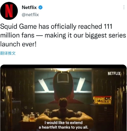Click the ice glass beside decanter
The width and height of the screenshot is (127, 131).
(25, 118)
